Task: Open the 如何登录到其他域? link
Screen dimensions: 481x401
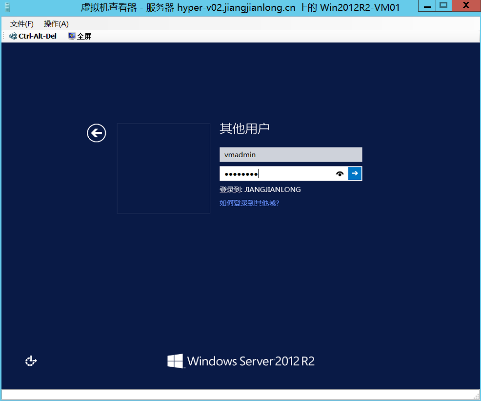Action: coord(249,203)
